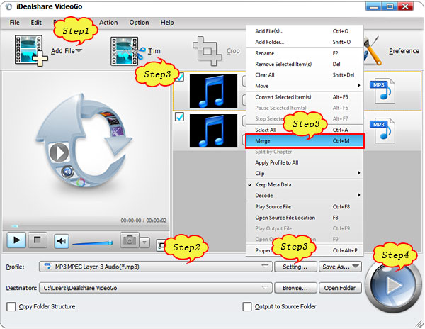Choose Remove Selected Item(s)
This screenshot has height=329, width=425.
[x=304, y=65]
